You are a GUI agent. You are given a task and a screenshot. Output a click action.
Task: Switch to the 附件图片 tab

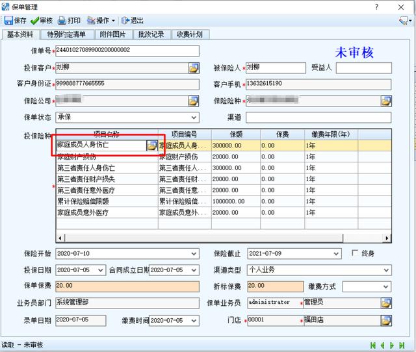coord(112,34)
